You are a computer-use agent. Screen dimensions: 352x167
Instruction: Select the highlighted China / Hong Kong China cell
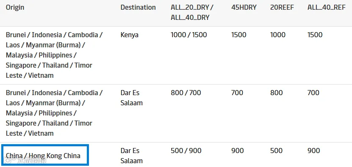(45, 155)
